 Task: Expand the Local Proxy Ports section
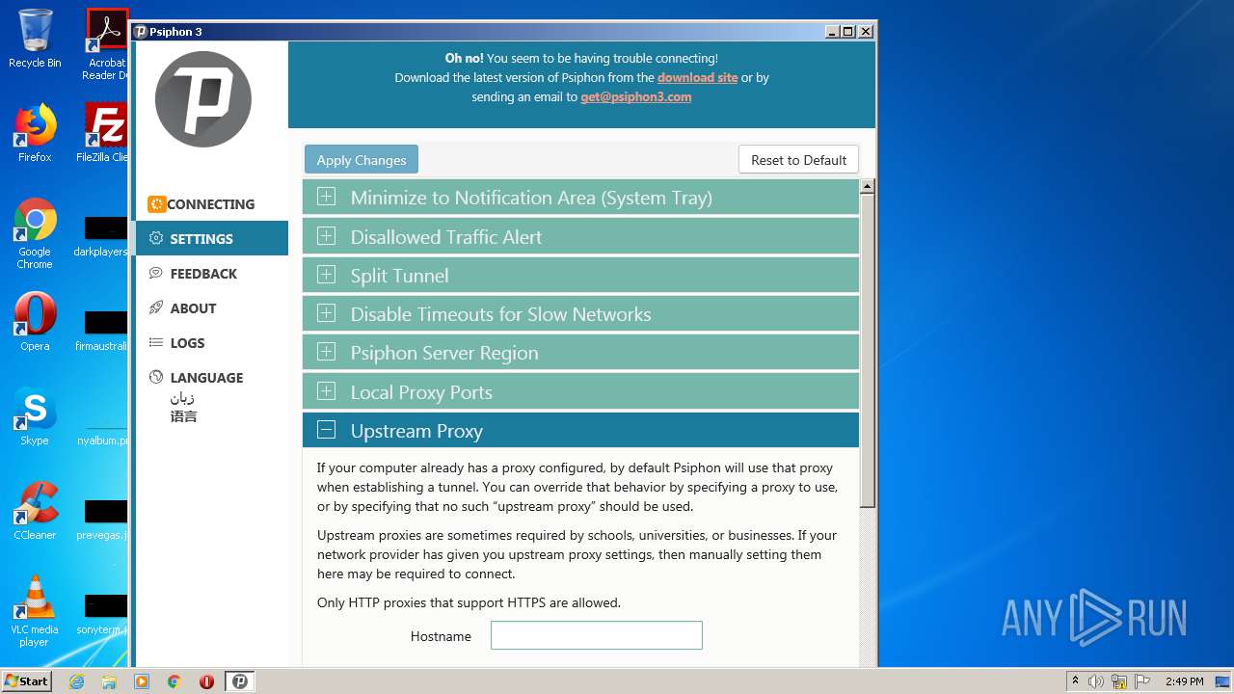(580, 392)
